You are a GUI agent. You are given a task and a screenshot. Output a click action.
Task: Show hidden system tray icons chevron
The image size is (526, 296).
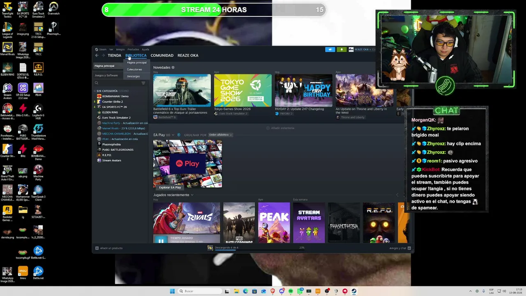(471, 291)
